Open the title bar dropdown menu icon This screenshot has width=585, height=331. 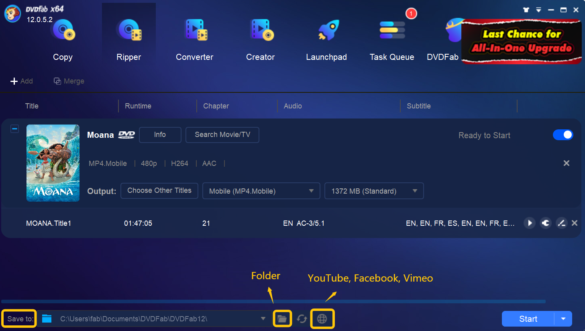coord(538,10)
